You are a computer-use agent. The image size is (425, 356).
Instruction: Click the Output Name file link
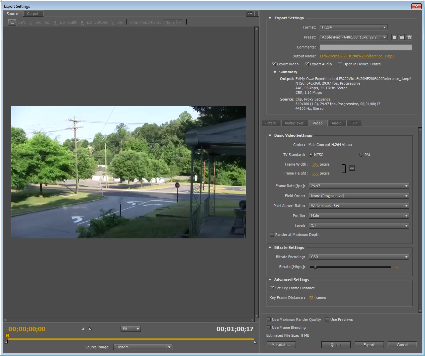[357, 56]
